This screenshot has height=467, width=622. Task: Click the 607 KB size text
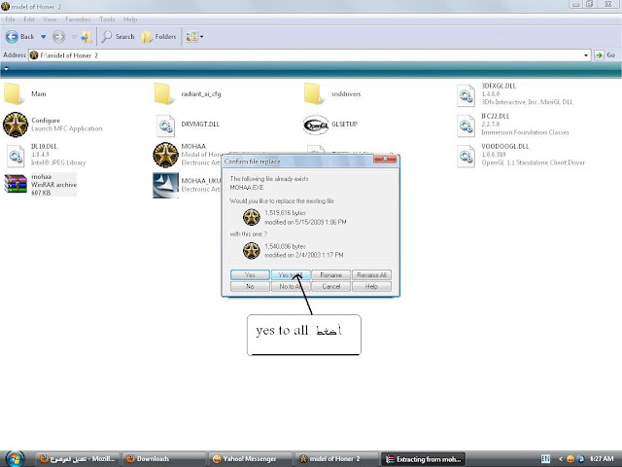tap(41, 193)
